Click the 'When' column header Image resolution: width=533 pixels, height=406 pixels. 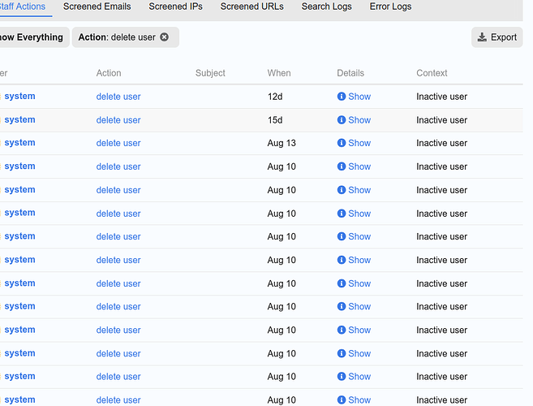[x=279, y=73]
